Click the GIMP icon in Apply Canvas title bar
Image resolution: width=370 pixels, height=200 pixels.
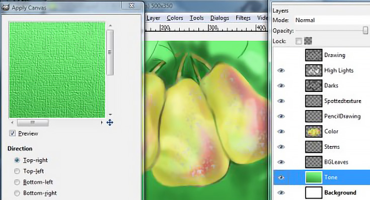(5, 8)
